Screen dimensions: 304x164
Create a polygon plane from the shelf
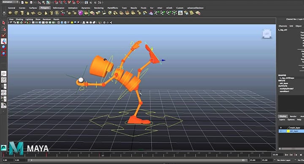click(33, 13)
